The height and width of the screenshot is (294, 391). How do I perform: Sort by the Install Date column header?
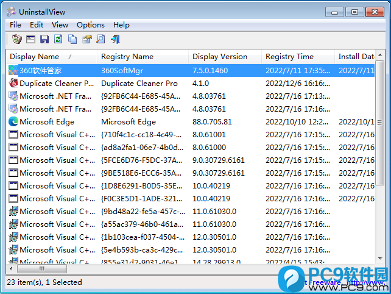tap(355, 57)
